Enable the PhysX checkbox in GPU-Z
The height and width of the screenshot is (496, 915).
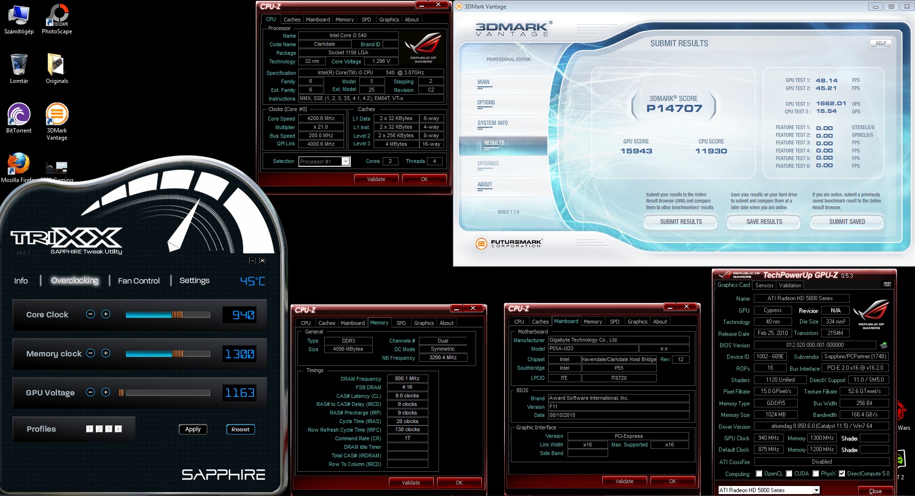coord(816,474)
